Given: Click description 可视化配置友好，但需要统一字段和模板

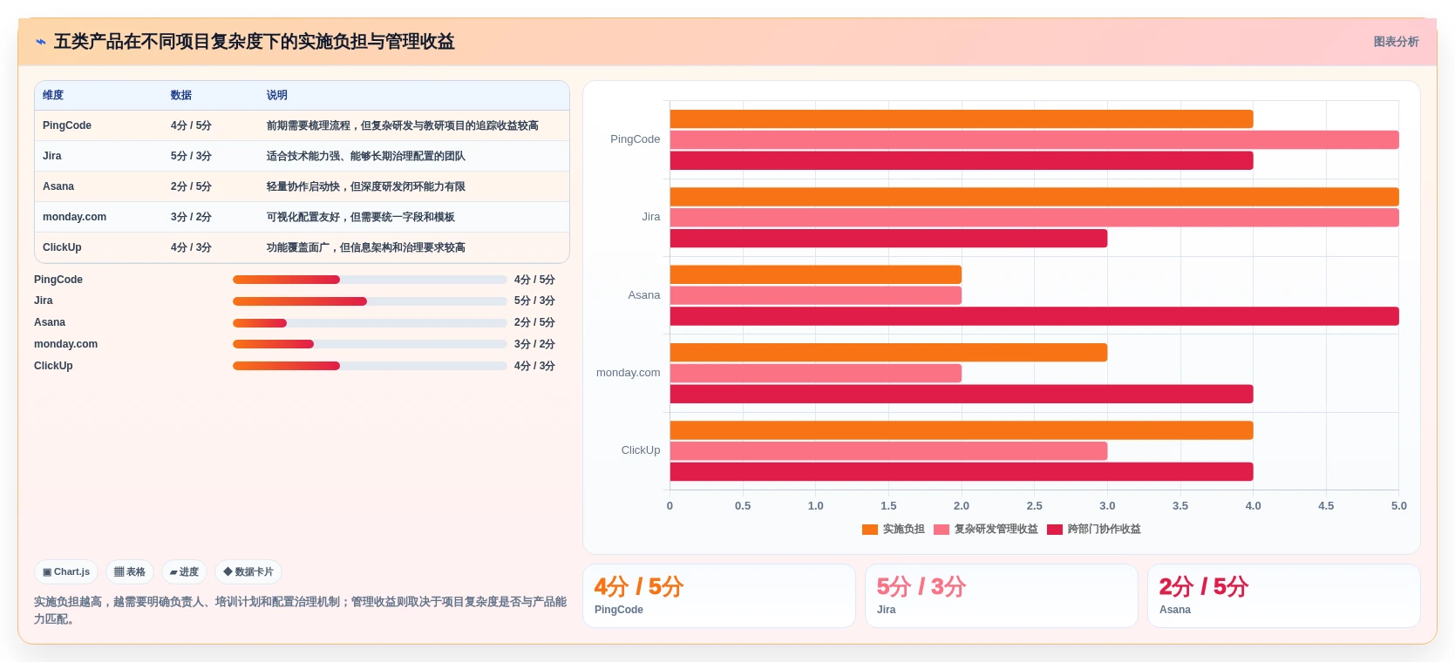Looking at the screenshot, I should pyautogui.click(x=361, y=217).
